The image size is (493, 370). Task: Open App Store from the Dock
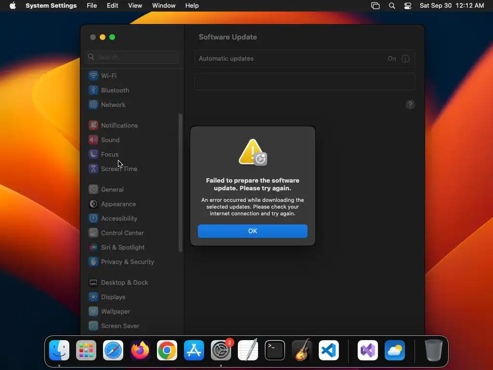[194, 350]
